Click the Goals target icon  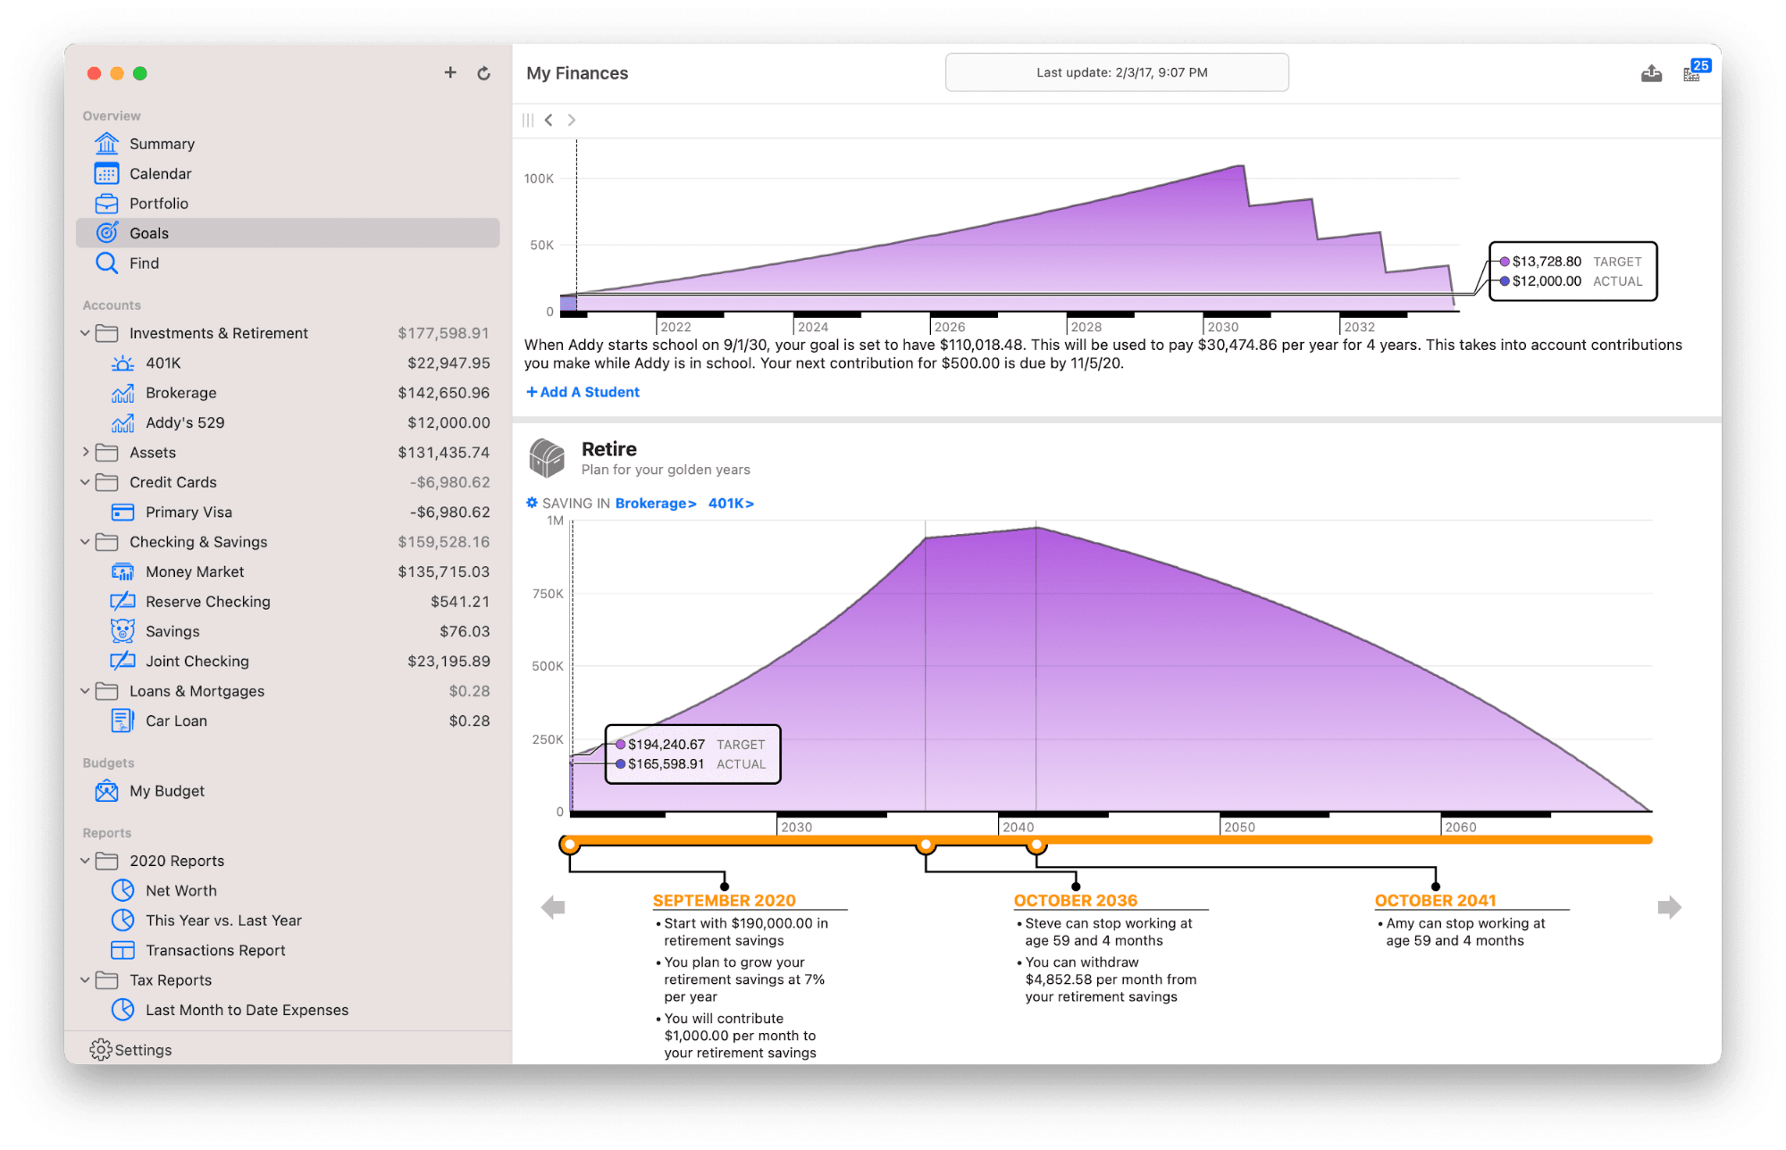[x=106, y=232]
